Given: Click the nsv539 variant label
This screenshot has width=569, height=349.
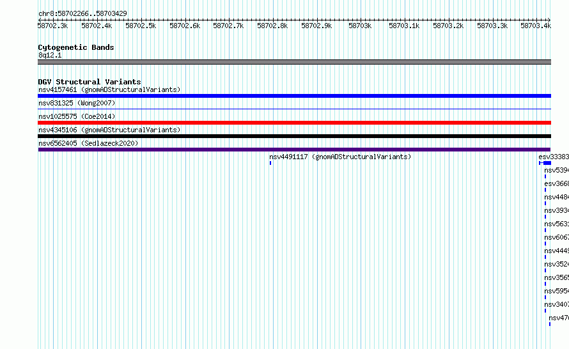Looking at the screenshot, I should [x=557, y=170].
